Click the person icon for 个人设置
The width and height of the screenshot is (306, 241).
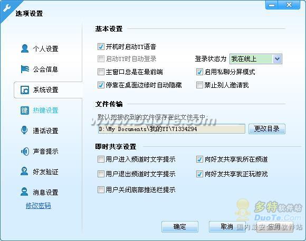point(25,48)
